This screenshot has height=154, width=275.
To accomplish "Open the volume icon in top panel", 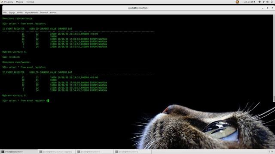I will tap(267, 2).
